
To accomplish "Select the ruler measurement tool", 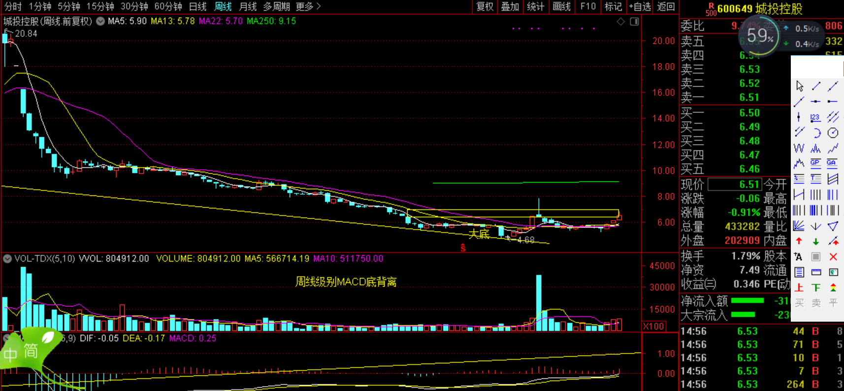I will point(816,272).
